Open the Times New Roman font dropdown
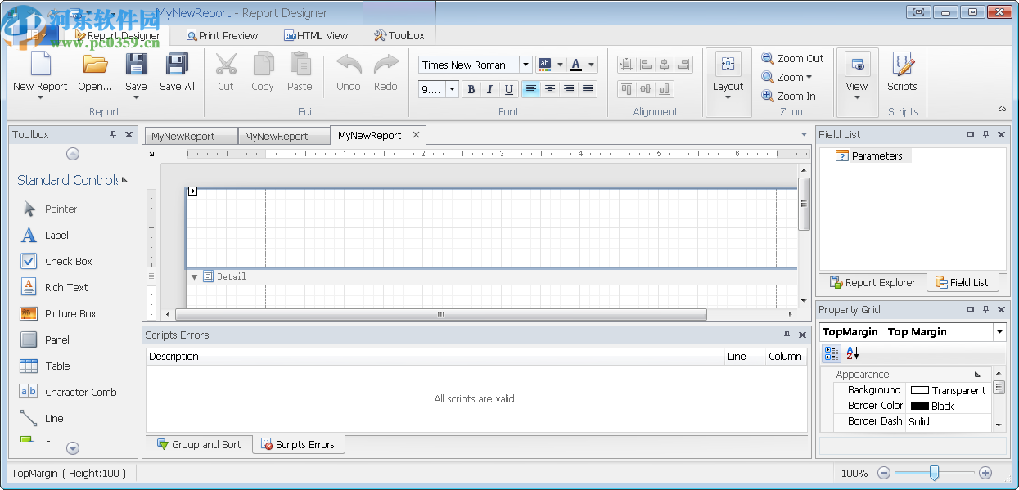This screenshot has height=490, width=1019. (525, 65)
